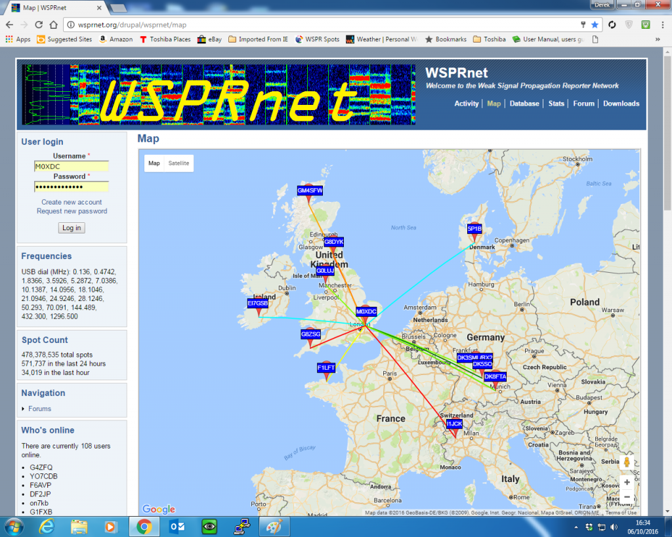
Task: Open the User Manual bookmark
Action: tap(548, 39)
